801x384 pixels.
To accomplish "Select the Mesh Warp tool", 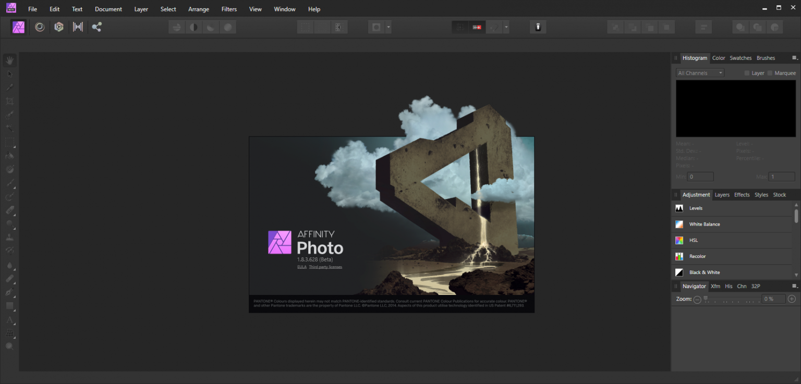I will (x=10, y=332).
